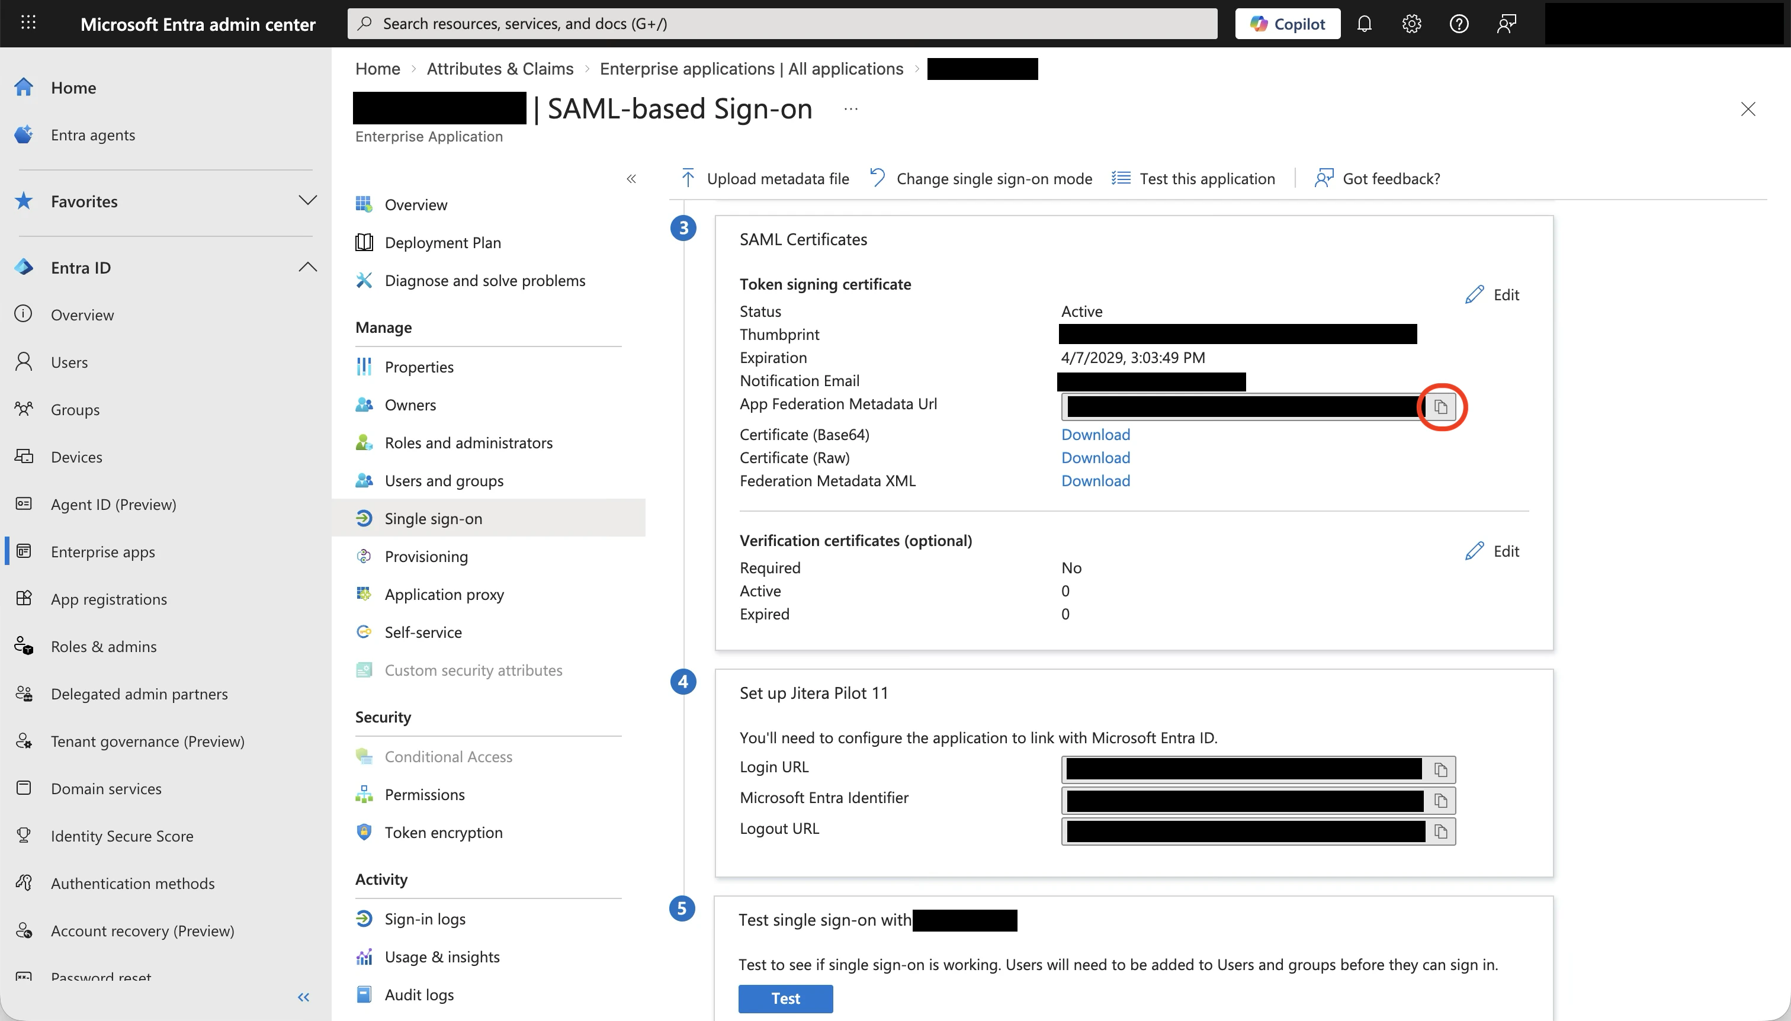Copy the Microsoft Entra Identifier
This screenshot has width=1791, height=1021.
click(x=1441, y=801)
